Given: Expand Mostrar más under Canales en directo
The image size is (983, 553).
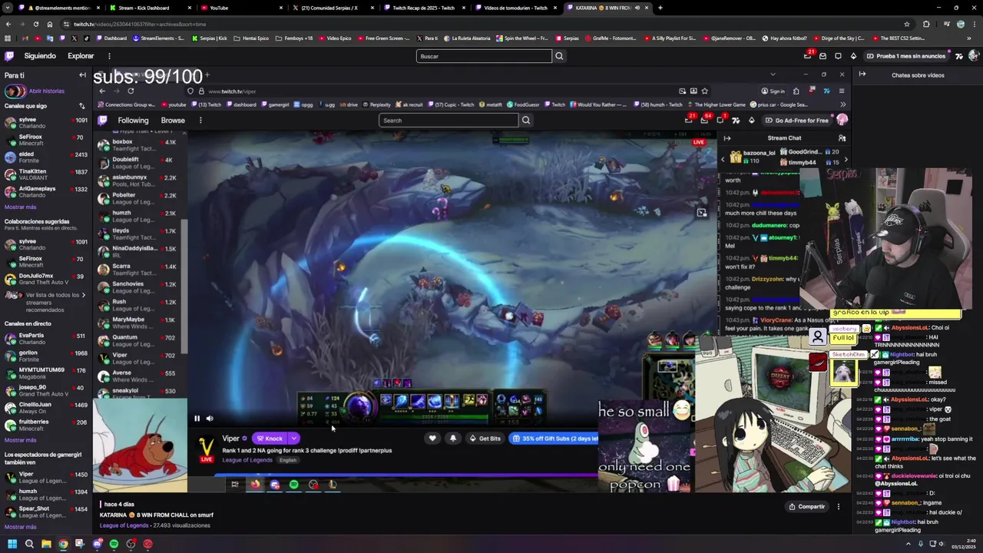Looking at the screenshot, I should click(20, 440).
